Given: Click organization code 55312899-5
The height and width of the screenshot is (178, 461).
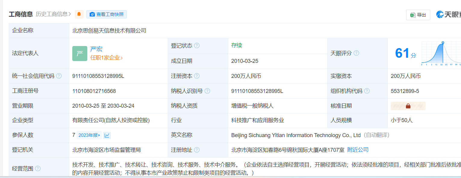Looking at the screenshot, I should (x=405, y=91).
